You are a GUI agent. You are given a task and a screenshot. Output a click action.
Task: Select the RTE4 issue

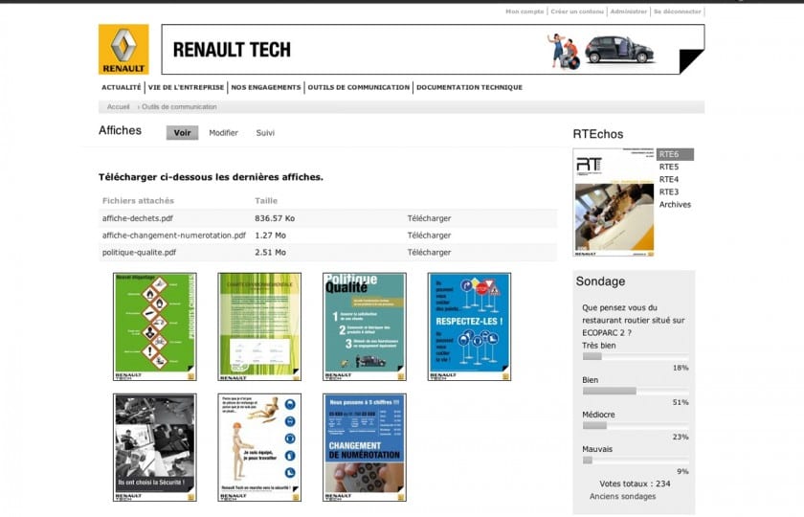pos(669,180)
